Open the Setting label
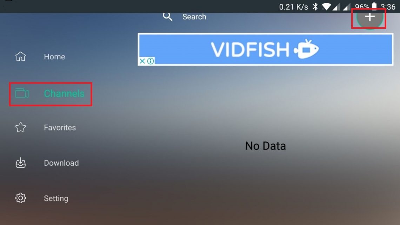Screen dimensions: 400x225 [56, 198]
